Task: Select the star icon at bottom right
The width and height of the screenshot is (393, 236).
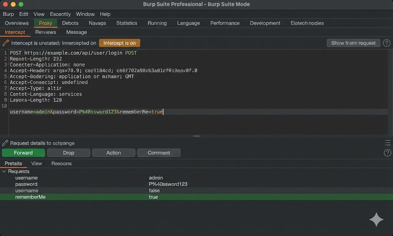Action: click(x=376, y=219)
